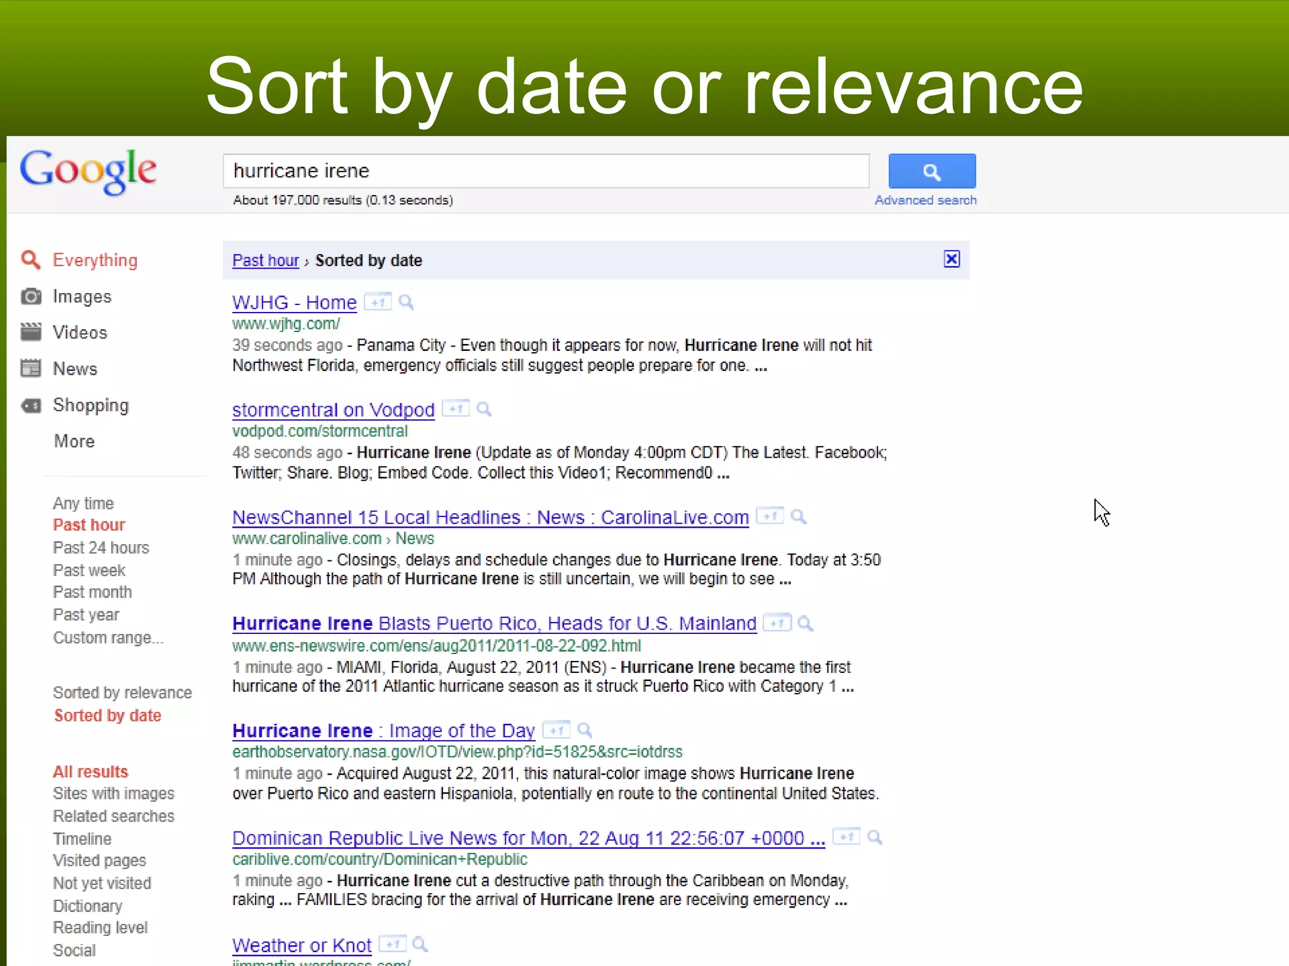Open the Google logo homepage

coord(88,172)
